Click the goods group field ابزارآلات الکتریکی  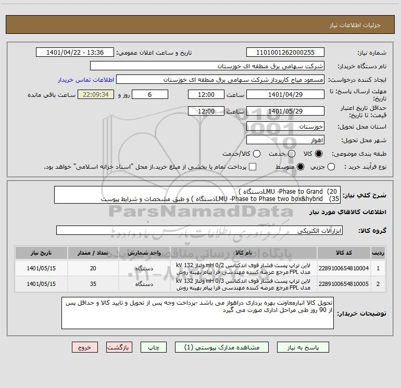pyautogui.click(x=199, y=230)
